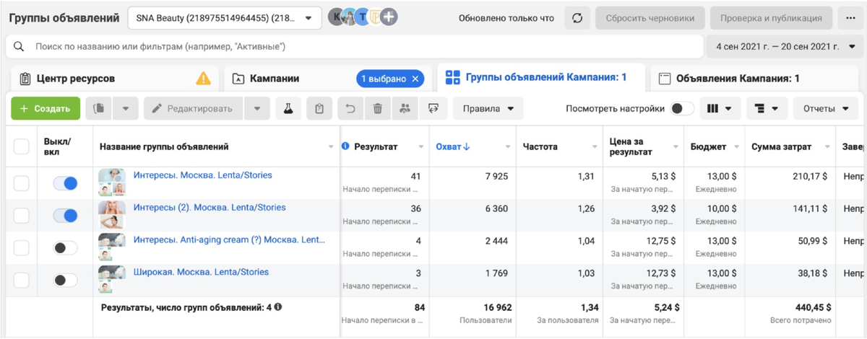Click the green Создать button
The width and height of the screenshot is (867, 339).
point(46,109)
